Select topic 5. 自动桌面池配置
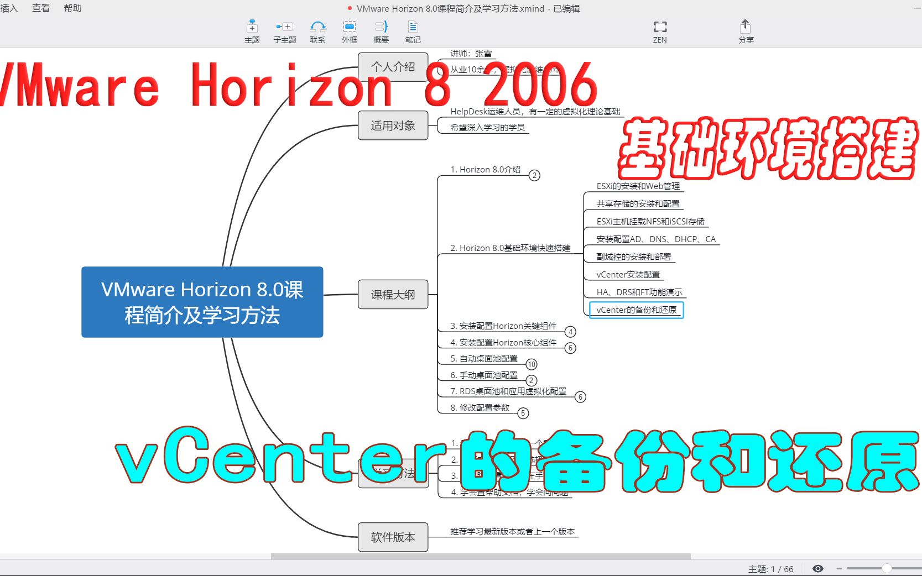922x576 pixels. (x=484, y=359)
